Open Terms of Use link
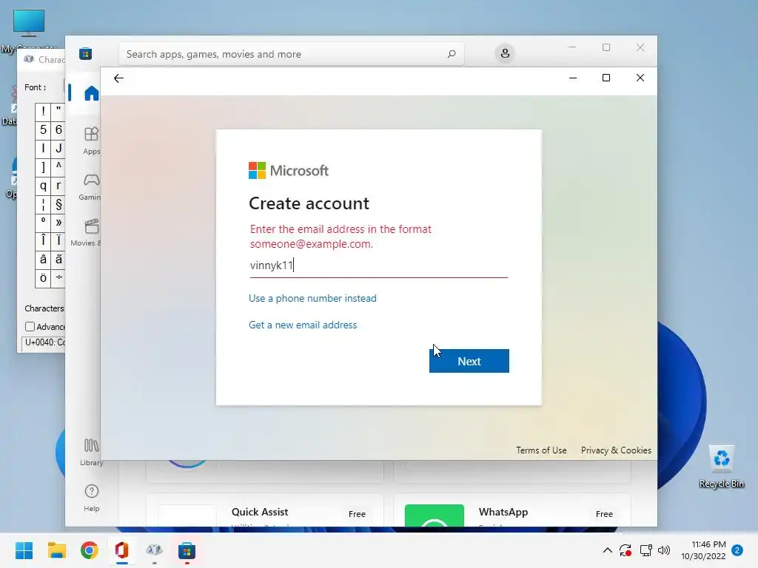Screen dimensions: 758x568 click(541, 450)
